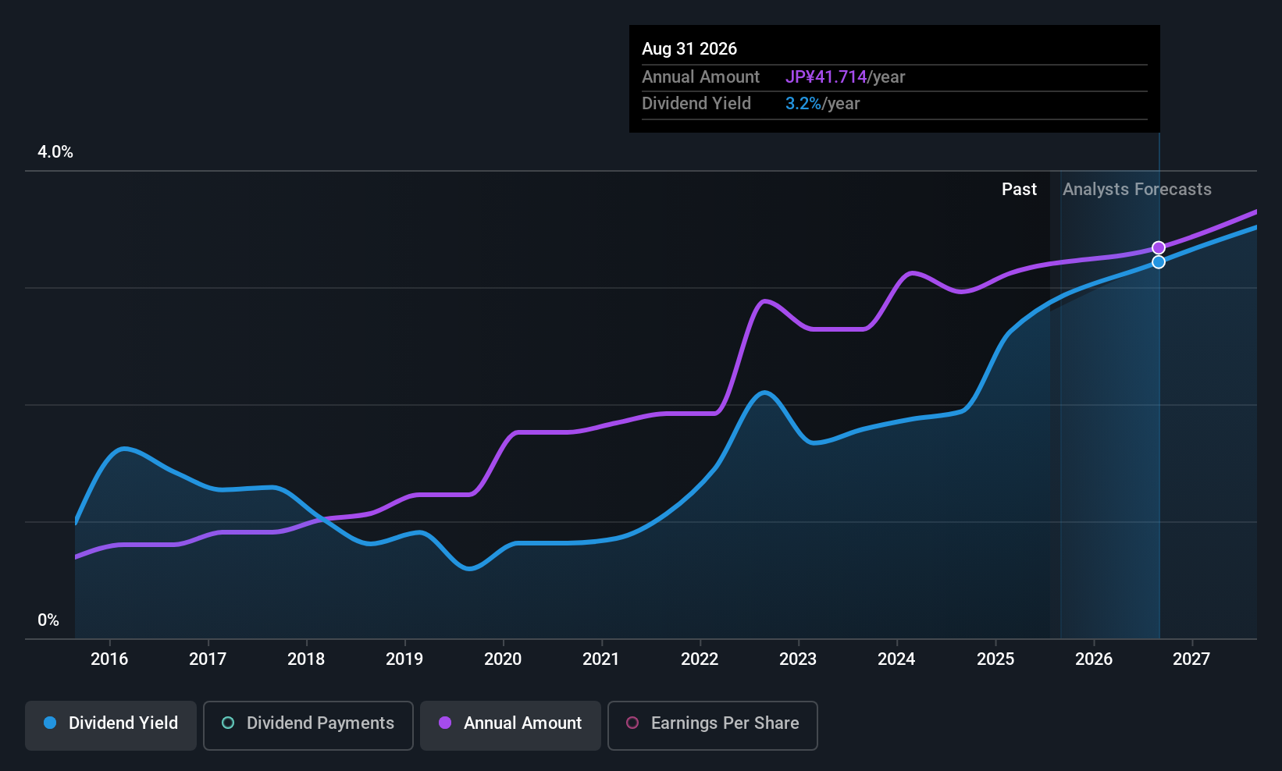Show the Earnings Per Share series
The width and height of the screenshot is (1282, 771).
pos(712,724)
